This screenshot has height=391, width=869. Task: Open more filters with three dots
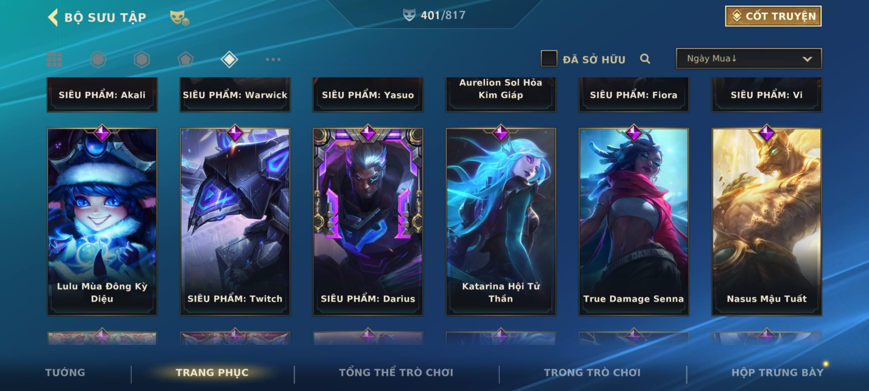[273, 59]
